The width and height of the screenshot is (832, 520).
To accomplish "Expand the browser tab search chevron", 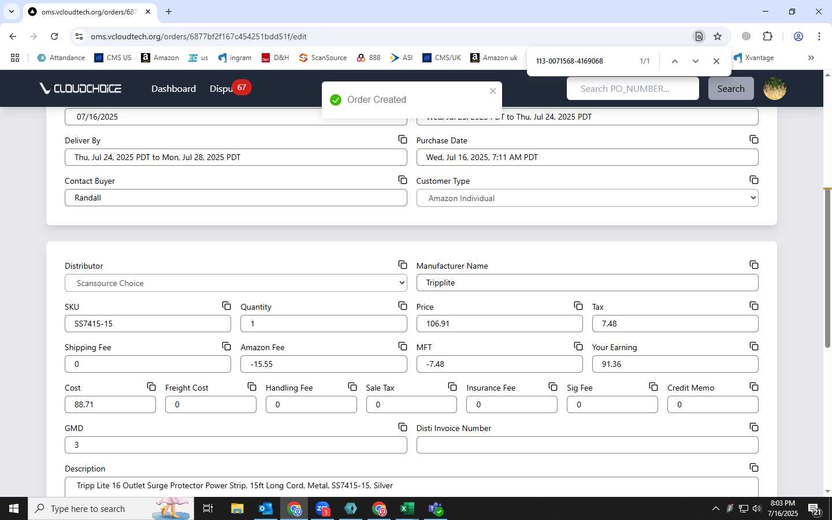I will pos(11,12).
